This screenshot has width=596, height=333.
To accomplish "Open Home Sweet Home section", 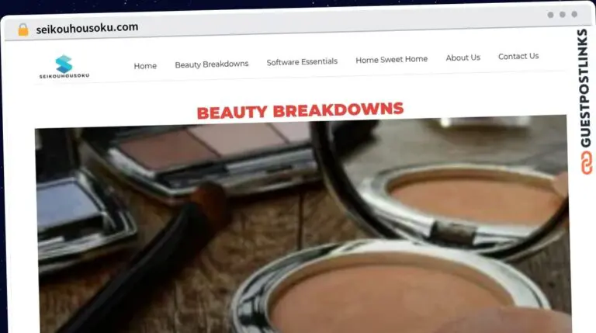I will click(x=391, y=59).
